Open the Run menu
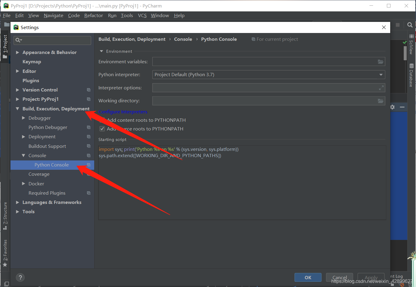The height and width of the screenshot is (287, 416). tap(112, 16)
